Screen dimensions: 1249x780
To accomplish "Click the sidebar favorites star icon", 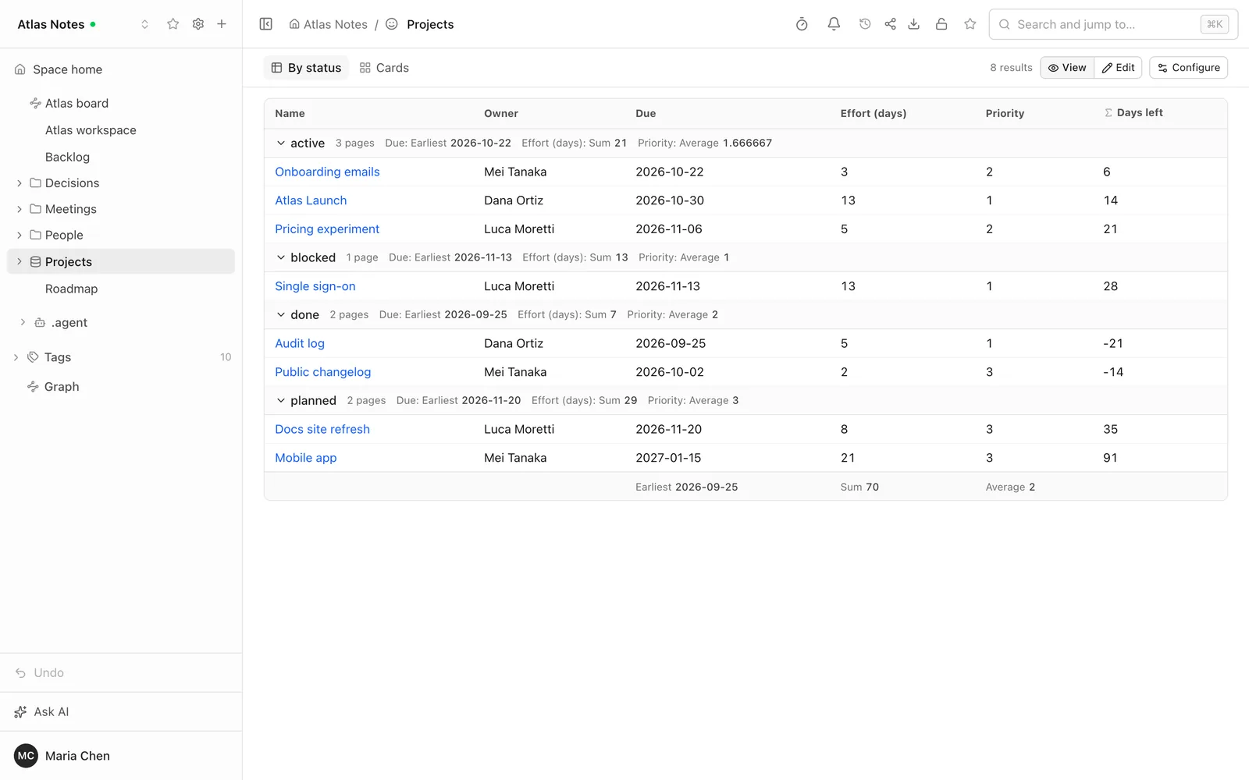I will (x=173, y=24).
